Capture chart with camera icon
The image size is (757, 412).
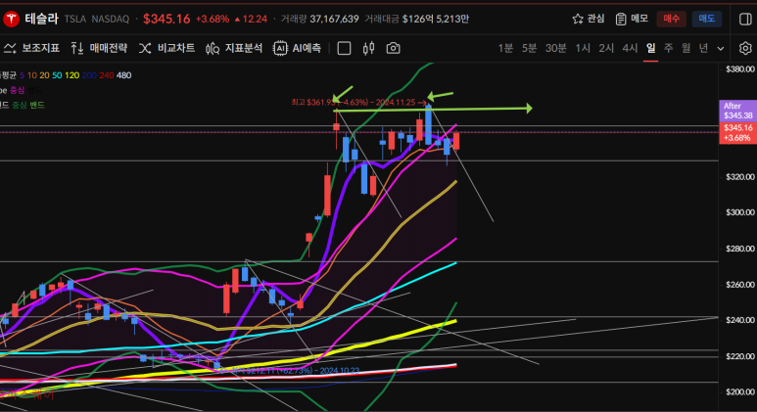(x=393, y=48)
